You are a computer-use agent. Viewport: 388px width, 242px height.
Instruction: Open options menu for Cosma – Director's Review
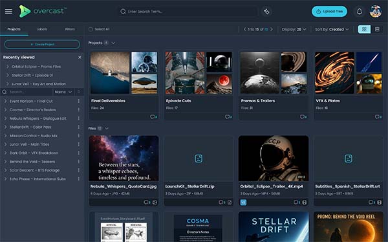pos(79,110)
